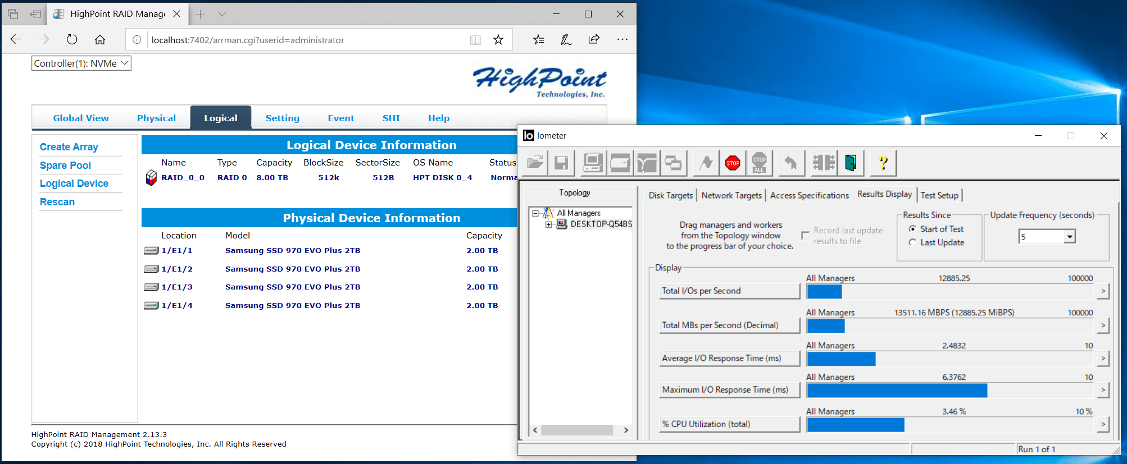The height and width of the screenshot is (464, 1127).
Task: Open Iometer help question mark icon
Action: (883, 163)
